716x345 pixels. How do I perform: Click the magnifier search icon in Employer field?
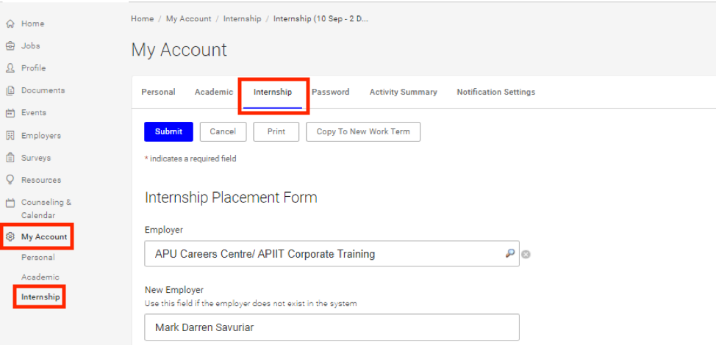(509, 253)
